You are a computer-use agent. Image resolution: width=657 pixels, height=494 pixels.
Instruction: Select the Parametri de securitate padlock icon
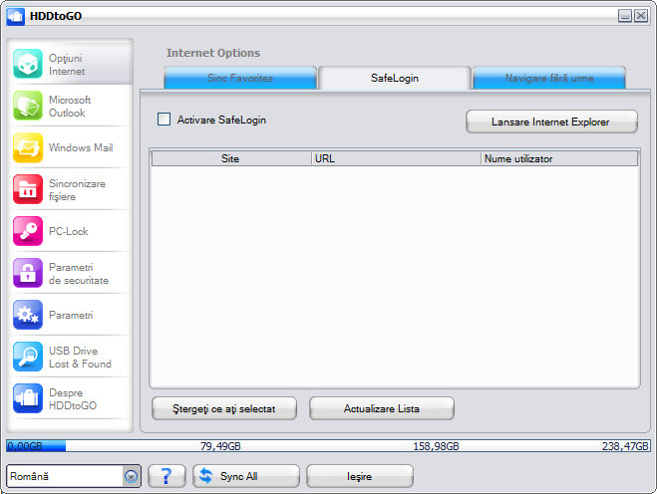[x=28, y=273]
